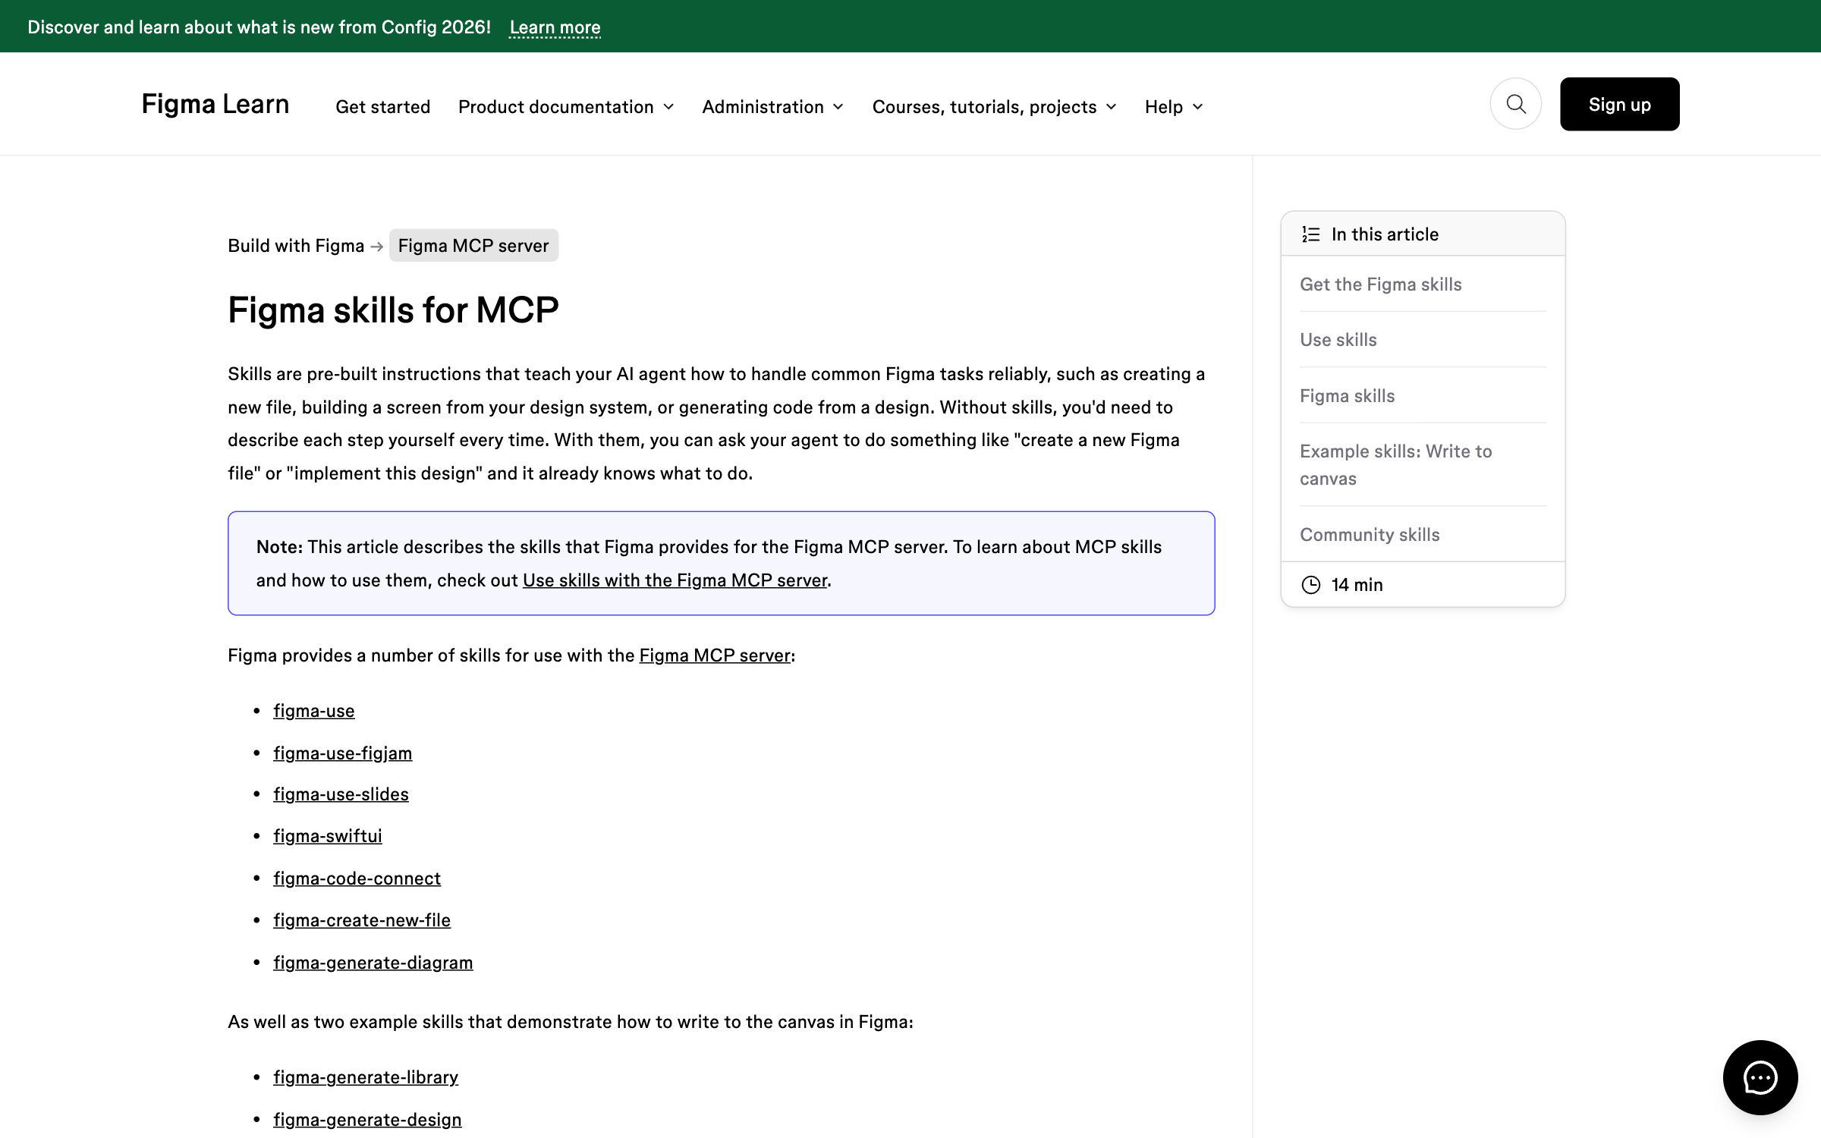This screenshot has height=1138, width=1821.
Task: Open the figma-use-slides skill link
Action: pos(341,794)
